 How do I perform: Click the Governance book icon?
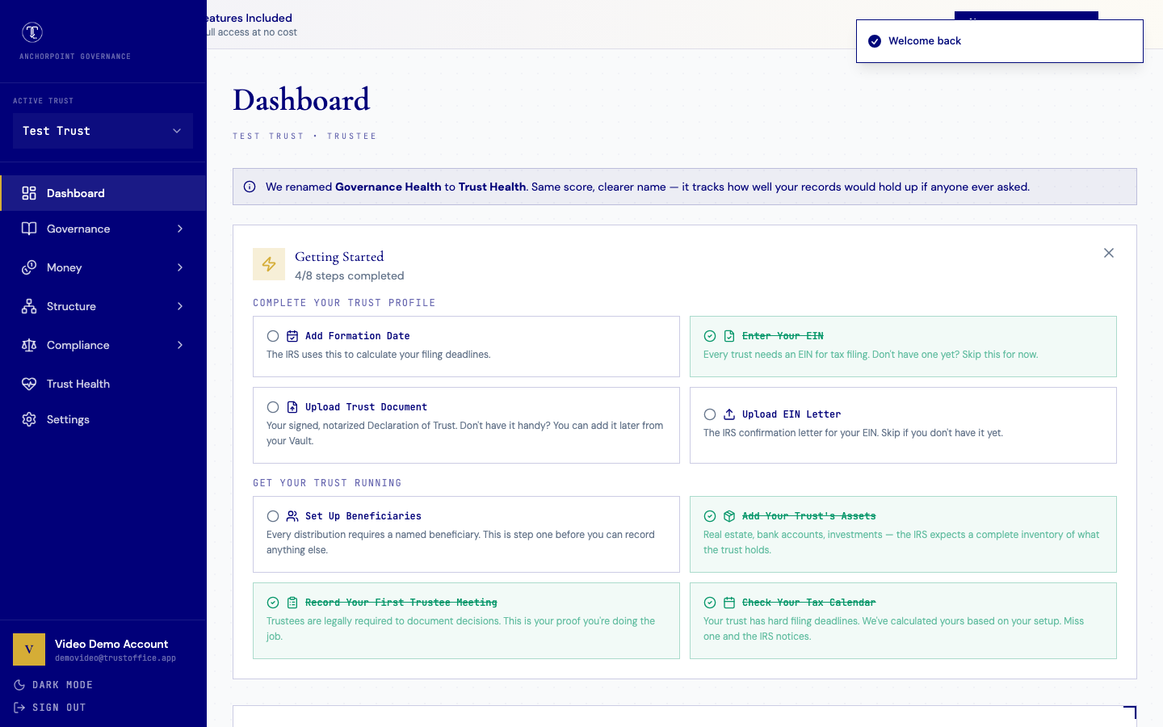tap(29, 229)
